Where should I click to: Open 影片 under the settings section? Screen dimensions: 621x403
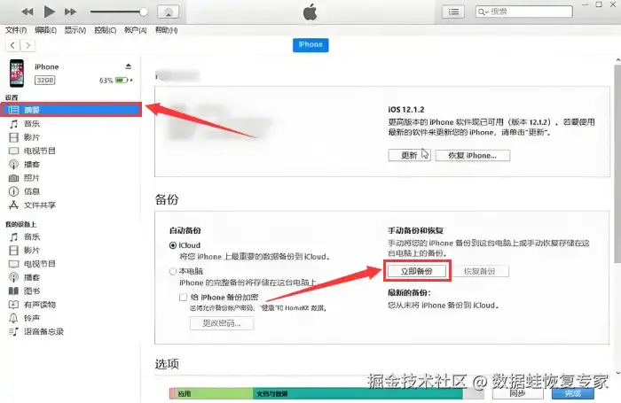coord(32,137)
